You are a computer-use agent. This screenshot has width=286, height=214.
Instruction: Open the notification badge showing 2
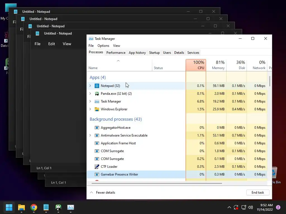(278, 207)
